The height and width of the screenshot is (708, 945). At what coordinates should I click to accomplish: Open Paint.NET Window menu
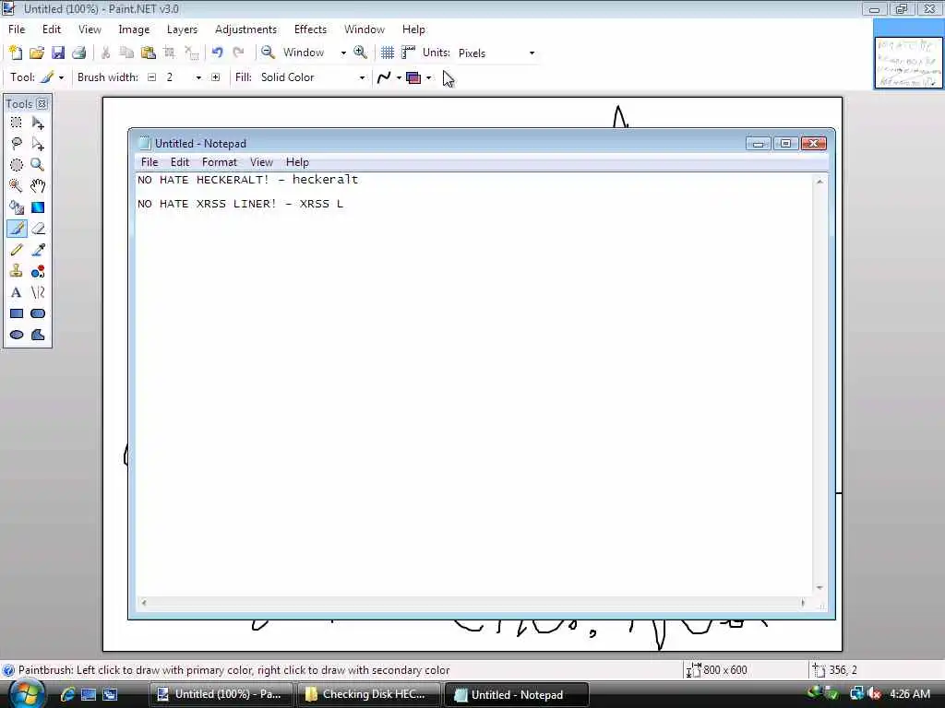pyautogui.click(x=364, y=29)
